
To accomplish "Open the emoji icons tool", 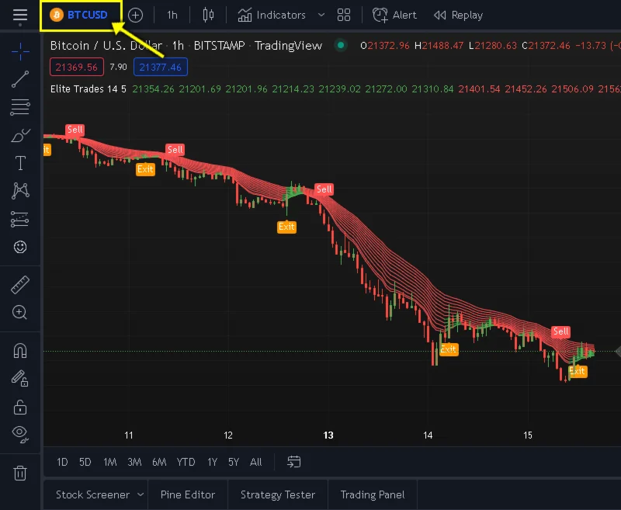I will pyautogui.click(x=20, y=247).
